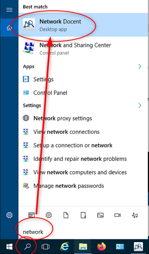This screenshot has height=254, width=149.
Task: Expand the Apps section arrow
Action: [140, 66]
